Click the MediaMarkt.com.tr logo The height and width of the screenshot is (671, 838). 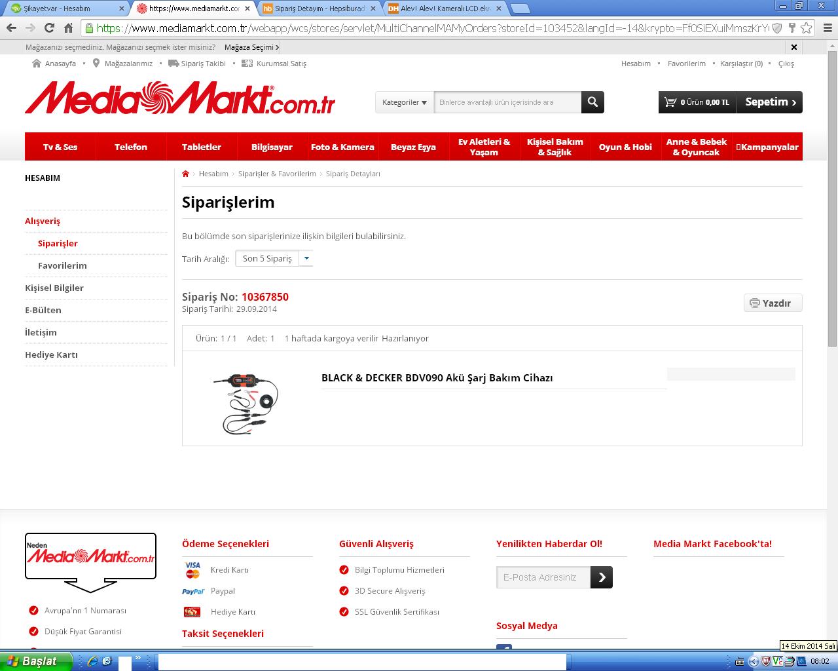[x=180, y=98]
